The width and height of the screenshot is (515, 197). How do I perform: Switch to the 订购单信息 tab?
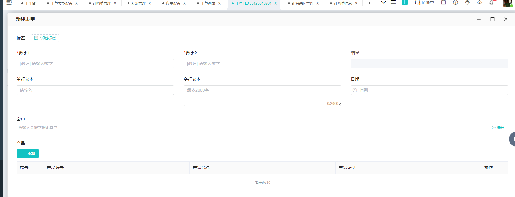[343, 3]
